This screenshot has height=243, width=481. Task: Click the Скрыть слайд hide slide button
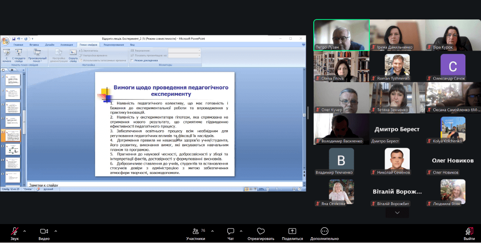73,54
